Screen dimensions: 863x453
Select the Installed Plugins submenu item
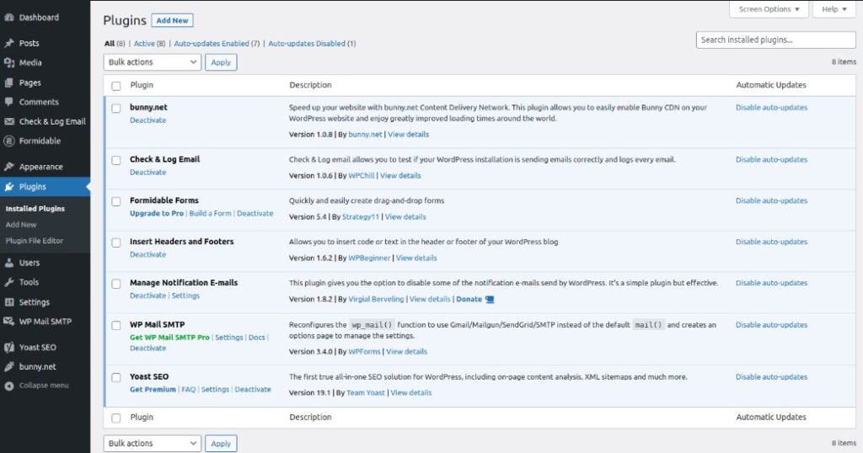click(35, 209)
